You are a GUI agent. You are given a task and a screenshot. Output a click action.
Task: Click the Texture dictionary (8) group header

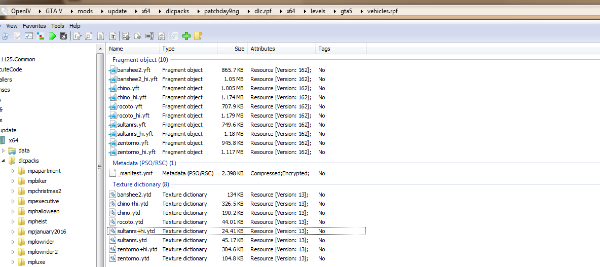pos(141,184)
